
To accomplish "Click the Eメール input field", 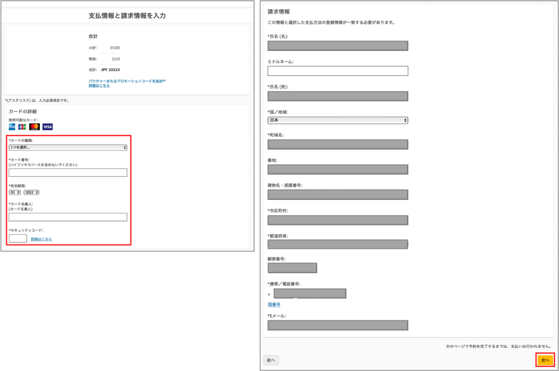I will 338,325.
